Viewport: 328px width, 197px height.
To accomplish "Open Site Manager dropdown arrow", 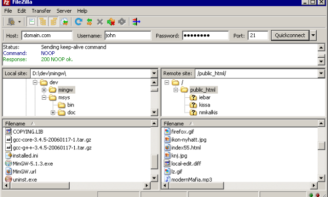I will pos(19,21).
